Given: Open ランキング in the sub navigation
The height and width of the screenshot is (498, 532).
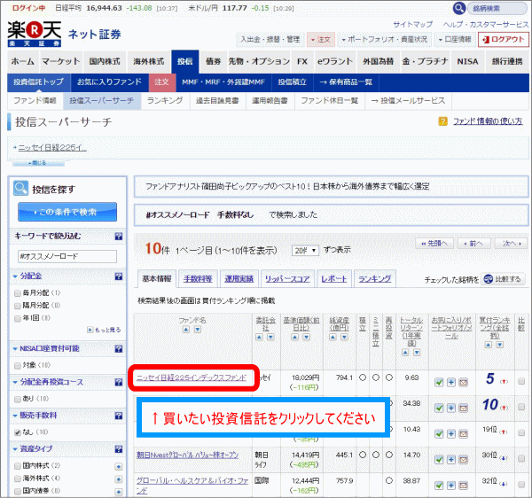Looking at the screenshot, I should [165, 101].
